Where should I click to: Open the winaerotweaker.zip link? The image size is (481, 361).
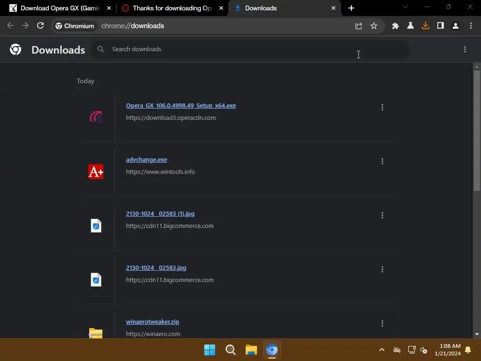[153, 322]
